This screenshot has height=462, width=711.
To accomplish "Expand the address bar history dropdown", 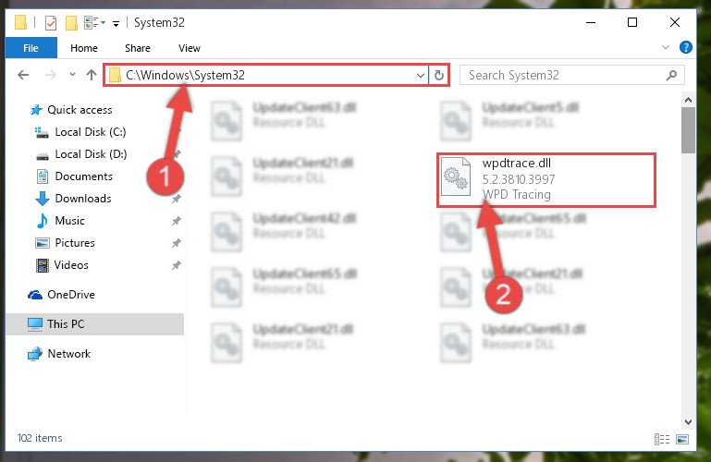I will (x=421, y=75).
